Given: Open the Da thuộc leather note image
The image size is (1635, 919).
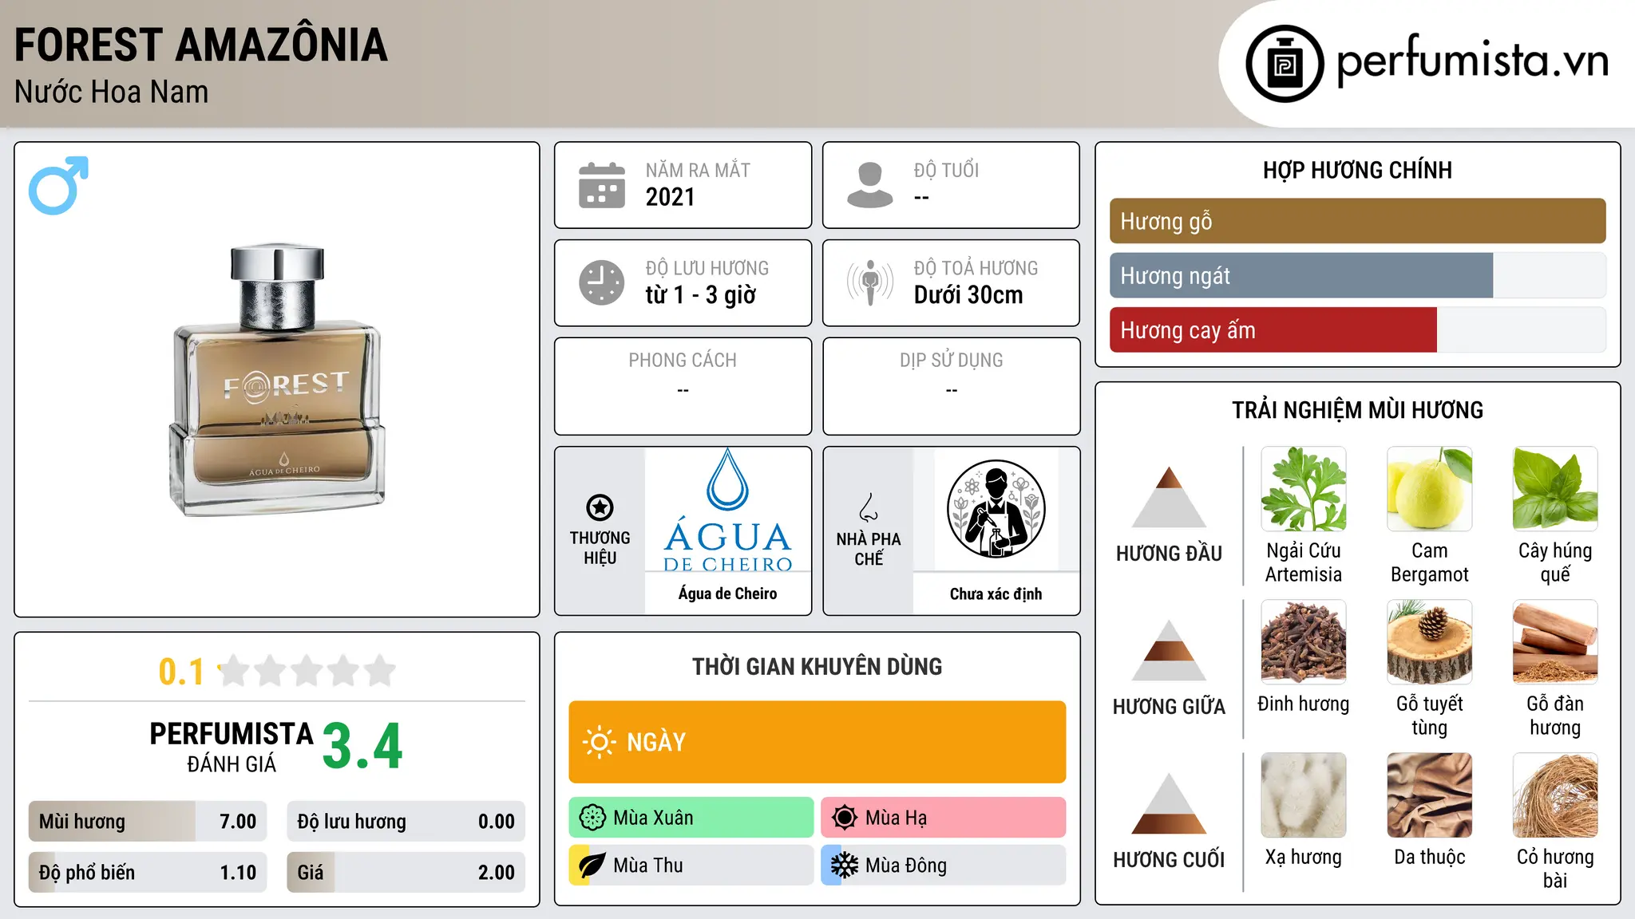Looking at the screenshot, I should [1430, 795].
